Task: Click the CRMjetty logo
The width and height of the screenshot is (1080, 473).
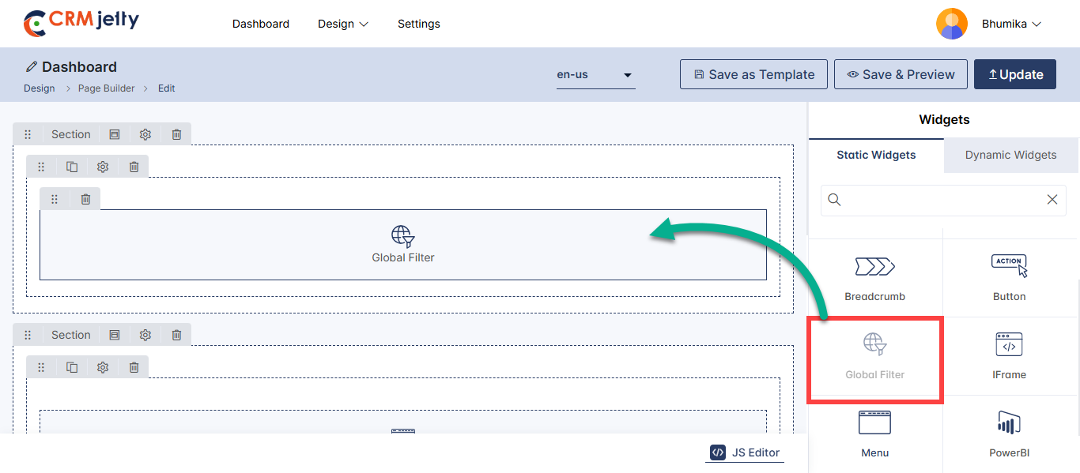Action: (81, 23)
